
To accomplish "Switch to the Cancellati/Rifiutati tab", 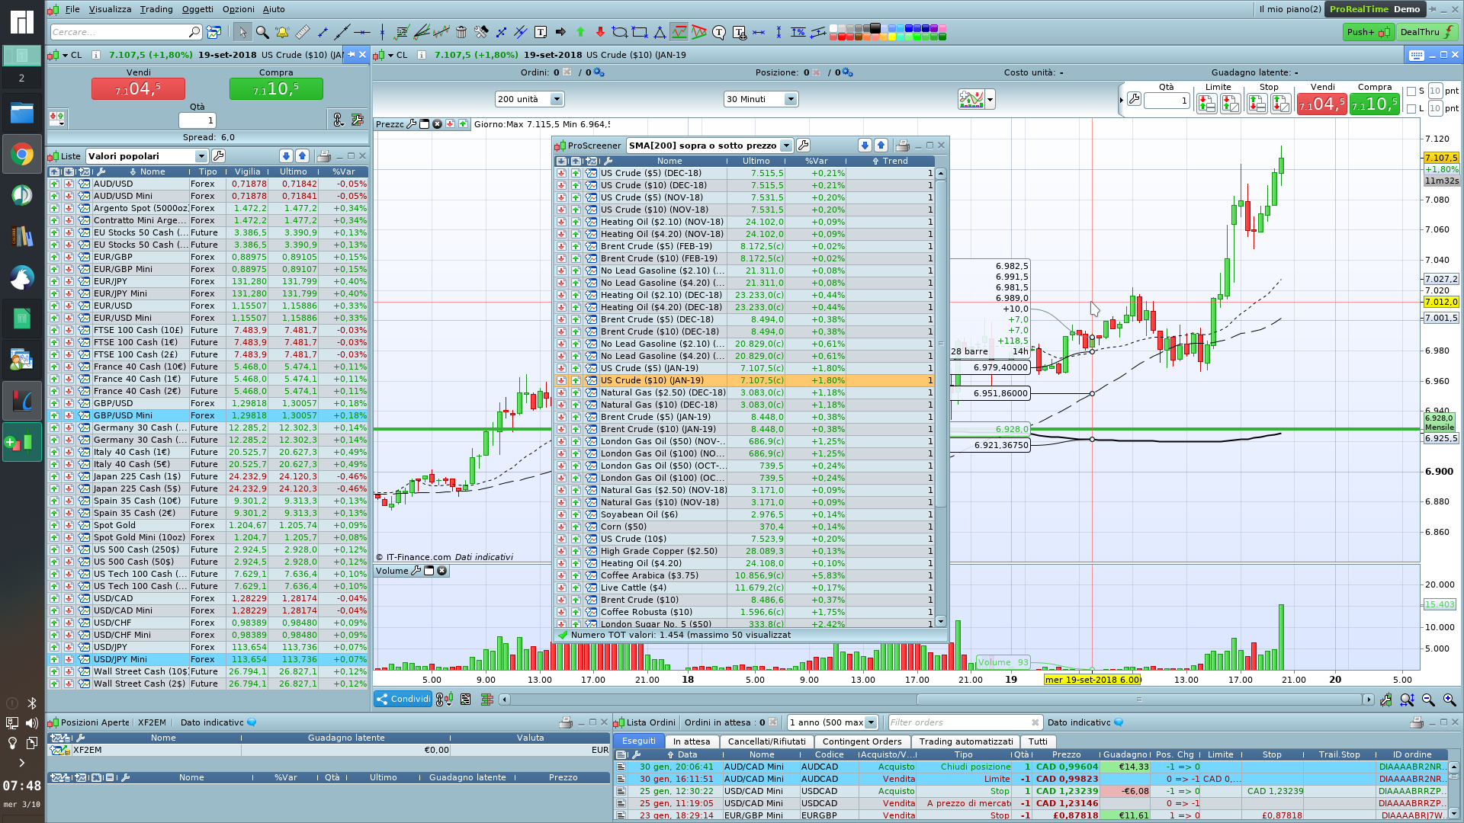I will 766,741.
